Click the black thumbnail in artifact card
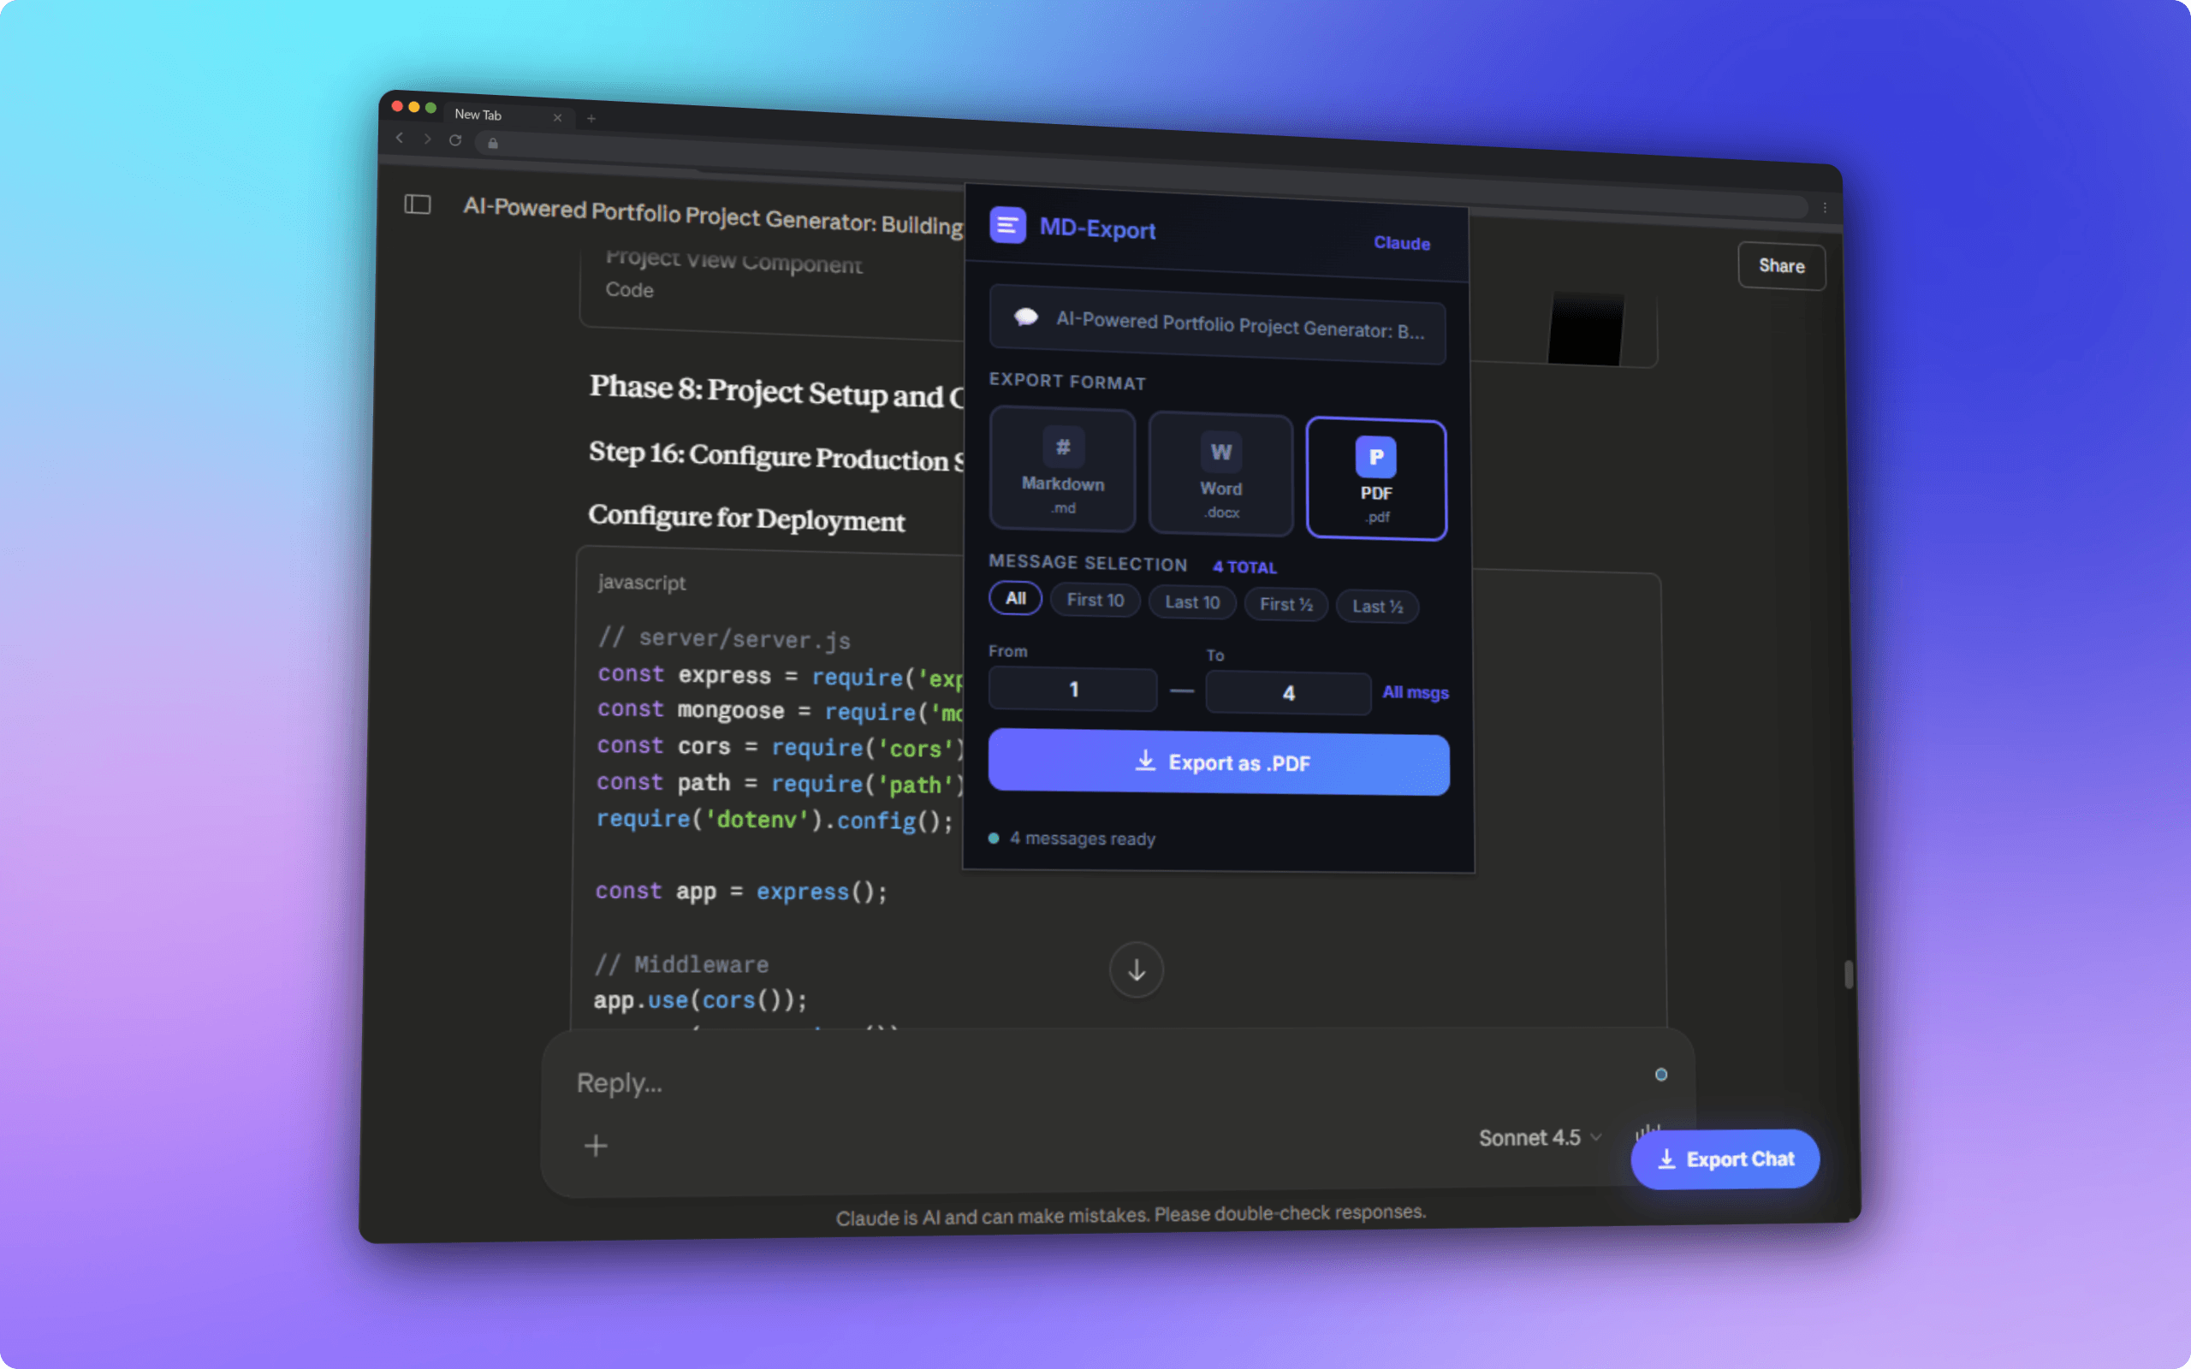This screenshot has height=1369, width=2191. (x=1584, y=328)
